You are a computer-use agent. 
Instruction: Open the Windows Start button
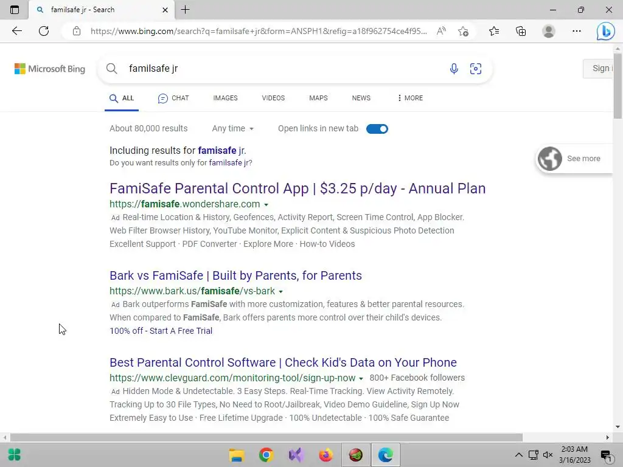(15, 455)
